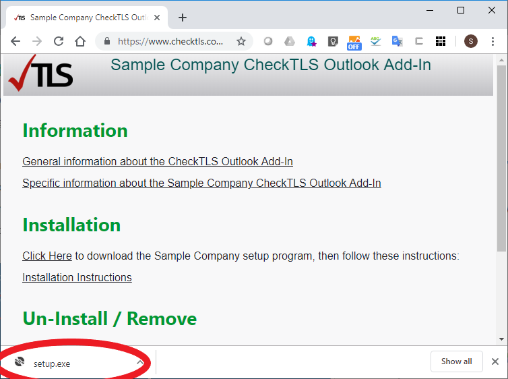The image size is (508, 379).
Task: Click the Installation heading
Action: [71, 225]
